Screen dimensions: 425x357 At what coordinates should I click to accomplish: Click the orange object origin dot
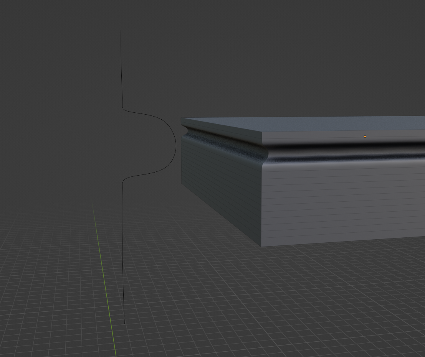click(x=365, y=137)
